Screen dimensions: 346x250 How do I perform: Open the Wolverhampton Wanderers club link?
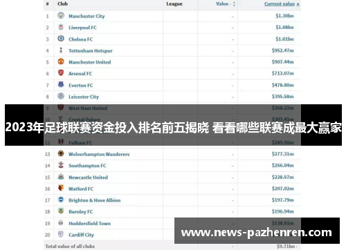tap(99, 154)
